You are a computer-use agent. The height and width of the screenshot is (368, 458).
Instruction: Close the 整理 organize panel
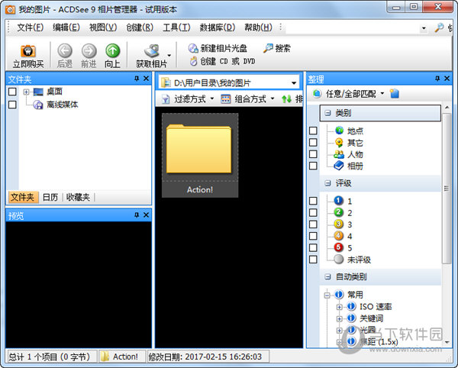coord(447,79)
